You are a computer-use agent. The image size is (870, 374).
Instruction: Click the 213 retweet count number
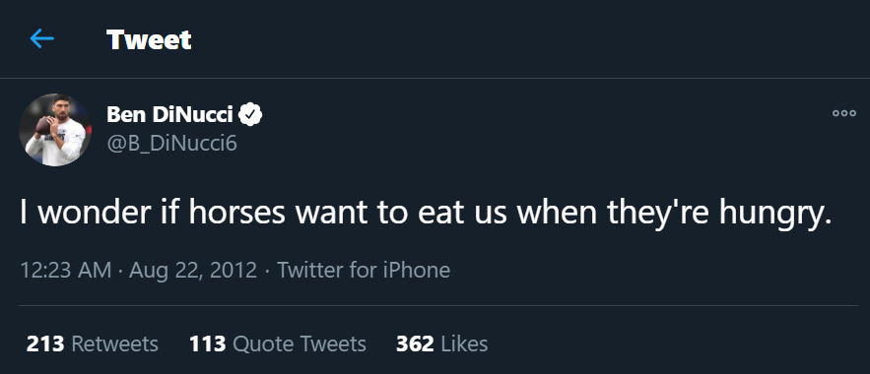(45, 344)
